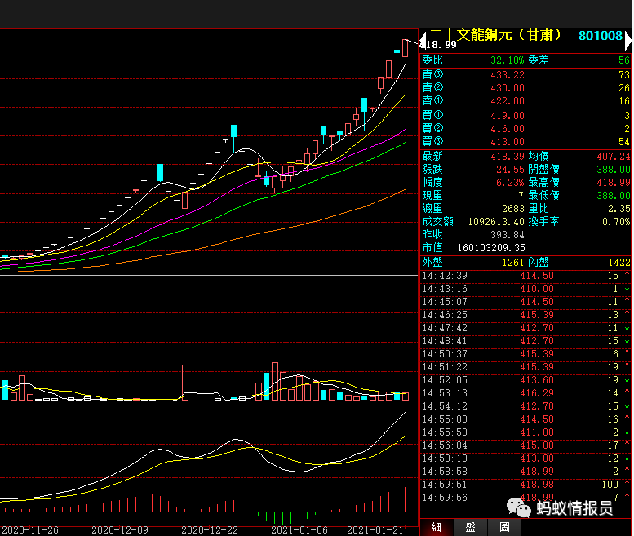Screen dimensions: 634x536
Task: Select sell level 3 price 433.22
Action: click(508, 75)
